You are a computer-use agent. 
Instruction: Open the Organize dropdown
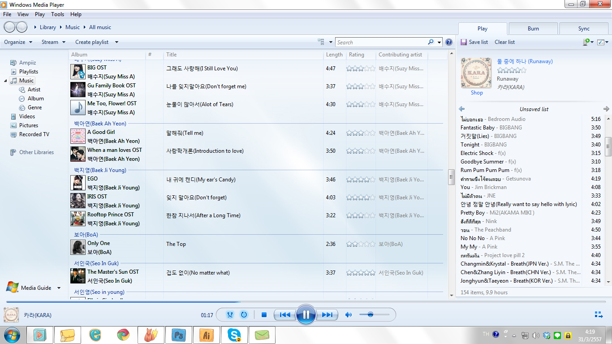pyautogui.click(x=18, y=42)
